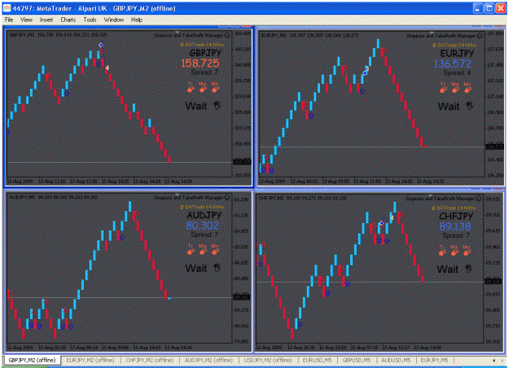Click the Tr bomb icon on EURJPY chart

pos(443,90)
